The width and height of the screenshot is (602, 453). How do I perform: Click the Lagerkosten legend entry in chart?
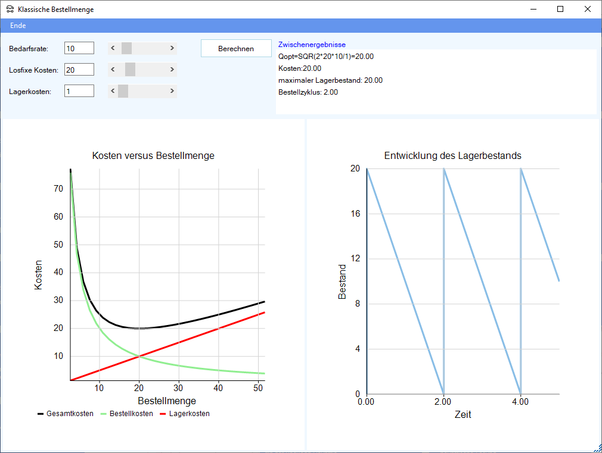tap(184, 414)
